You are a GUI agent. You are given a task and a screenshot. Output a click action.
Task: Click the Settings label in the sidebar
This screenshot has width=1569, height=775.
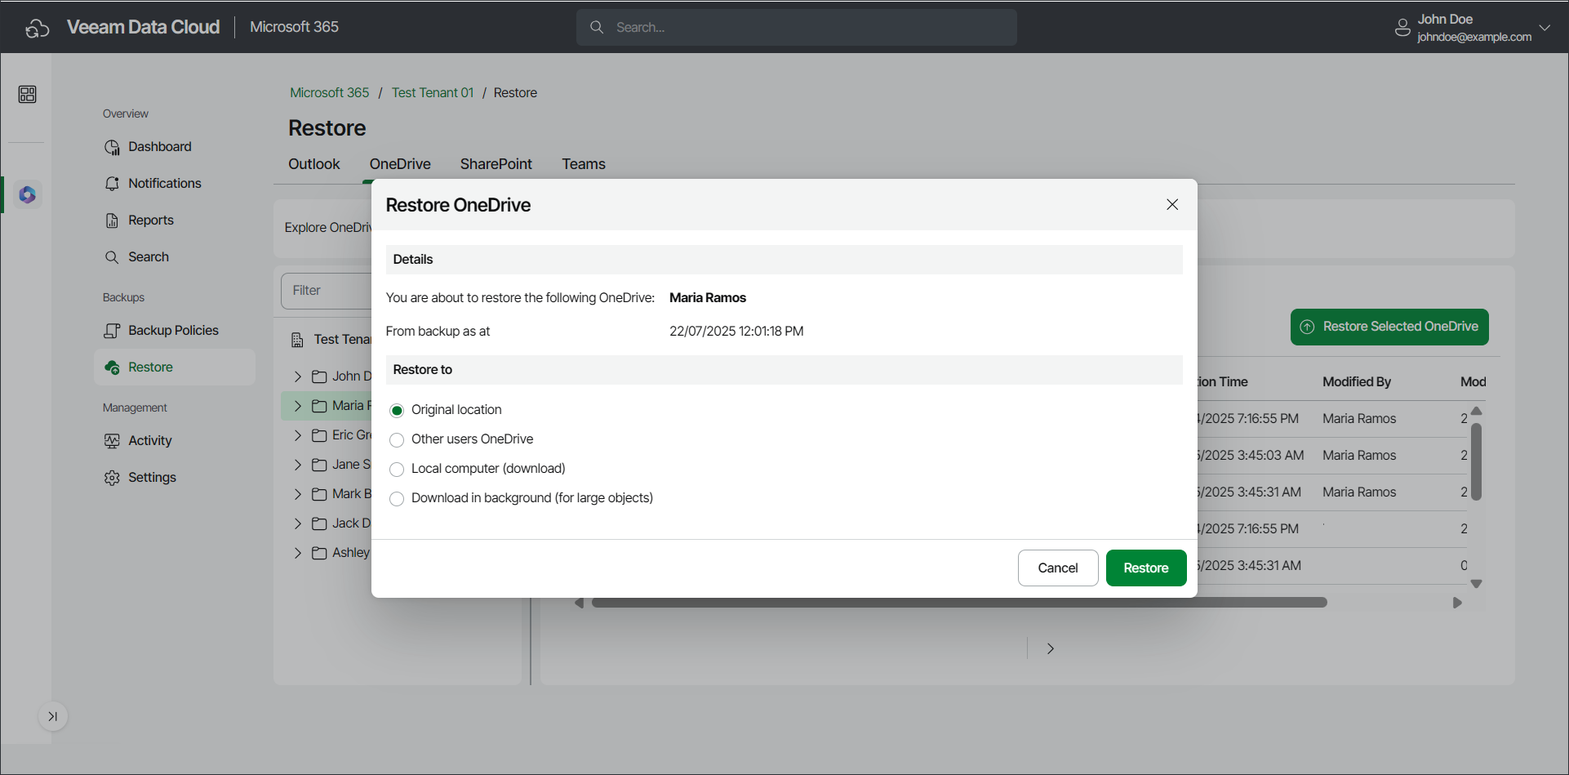coord(152,478)
